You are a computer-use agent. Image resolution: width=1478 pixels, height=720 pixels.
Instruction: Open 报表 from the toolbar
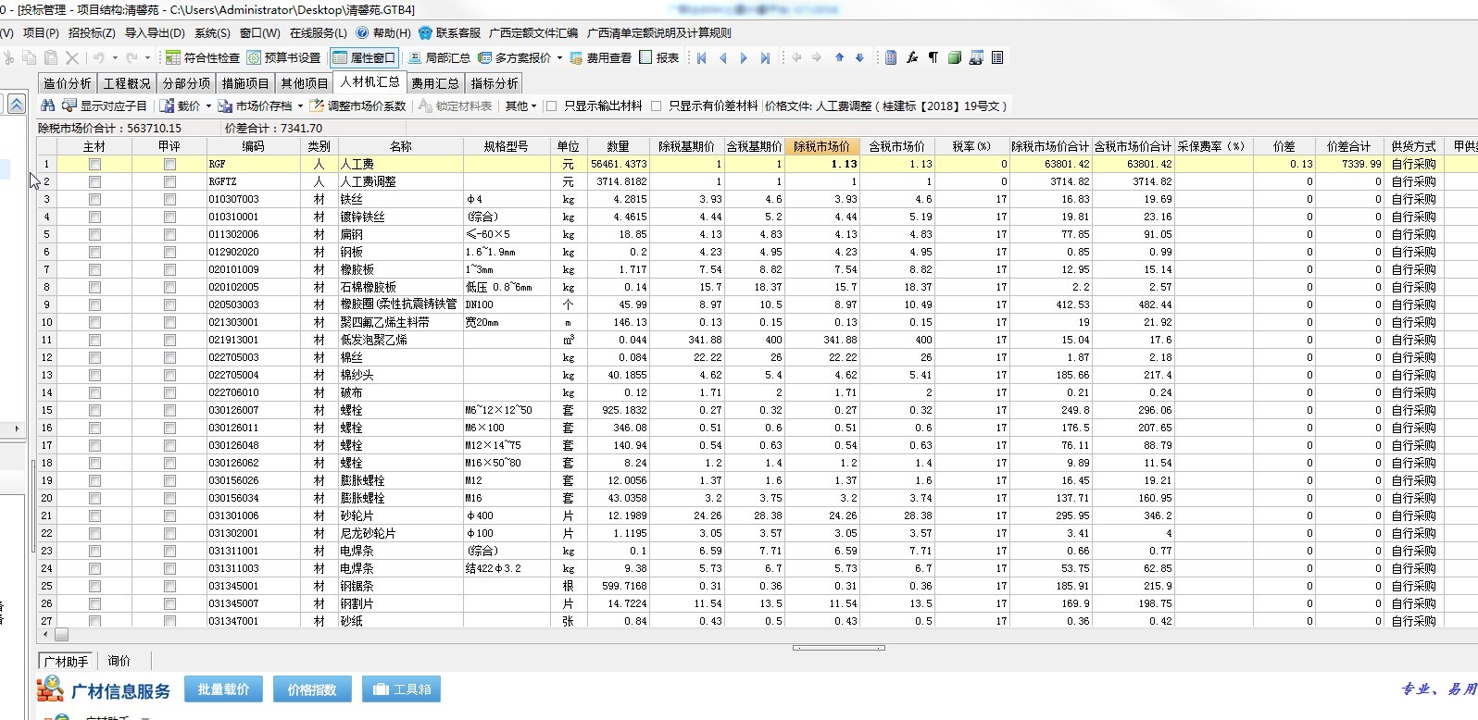tap(658, 57)
